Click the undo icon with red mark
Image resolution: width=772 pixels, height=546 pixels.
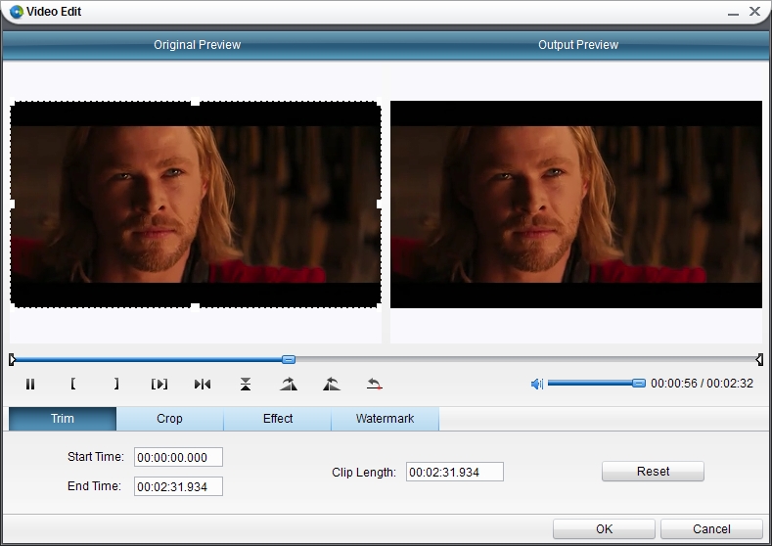(375, 384)
